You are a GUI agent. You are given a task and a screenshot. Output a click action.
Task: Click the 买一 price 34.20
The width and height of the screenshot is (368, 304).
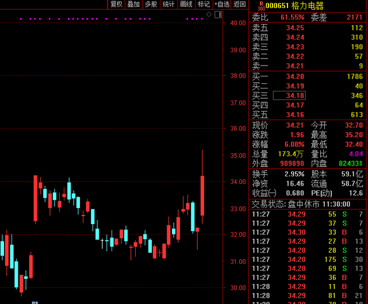click(x=295, y=76)
